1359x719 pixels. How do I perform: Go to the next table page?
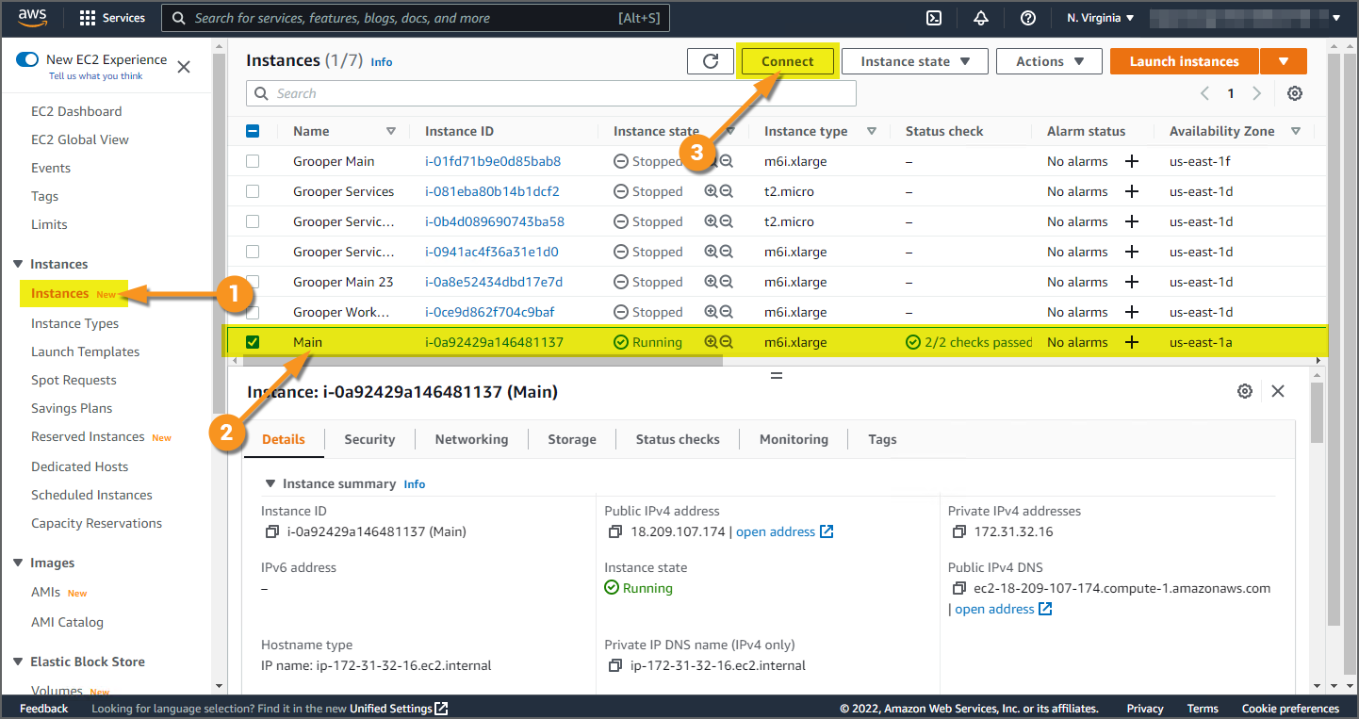pyautogui.click(x=1256, y=93)
